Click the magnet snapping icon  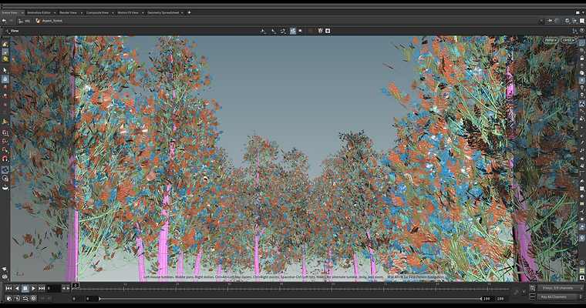5,159
